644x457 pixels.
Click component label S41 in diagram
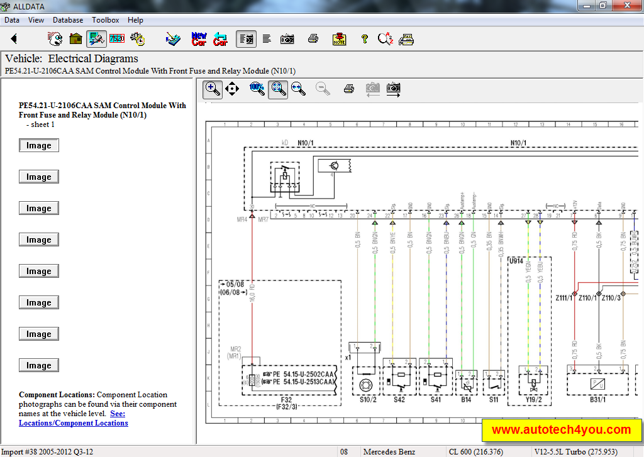click(435, 400)
